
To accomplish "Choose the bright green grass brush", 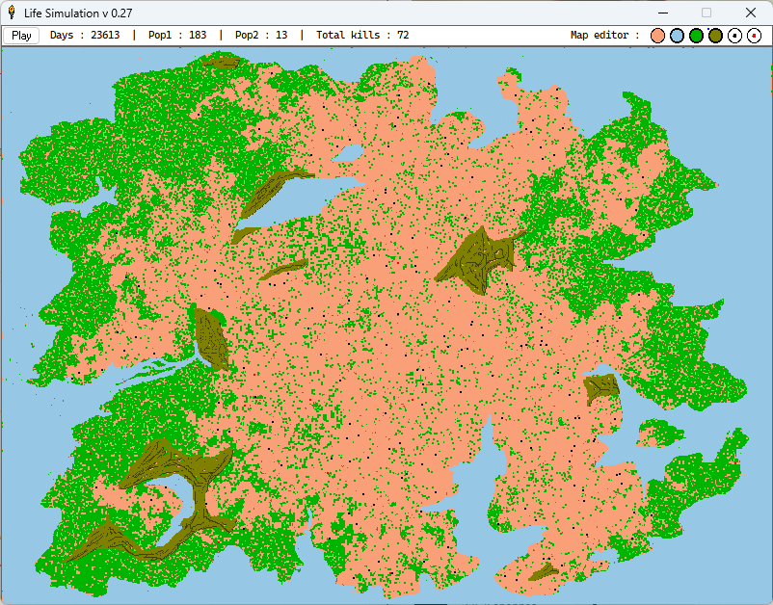I will pyautogui.click(x=696, y=36).
